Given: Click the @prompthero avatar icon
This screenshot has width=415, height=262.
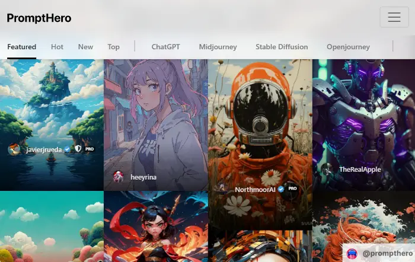Looking at the screenshot, I should click(352, 254).
